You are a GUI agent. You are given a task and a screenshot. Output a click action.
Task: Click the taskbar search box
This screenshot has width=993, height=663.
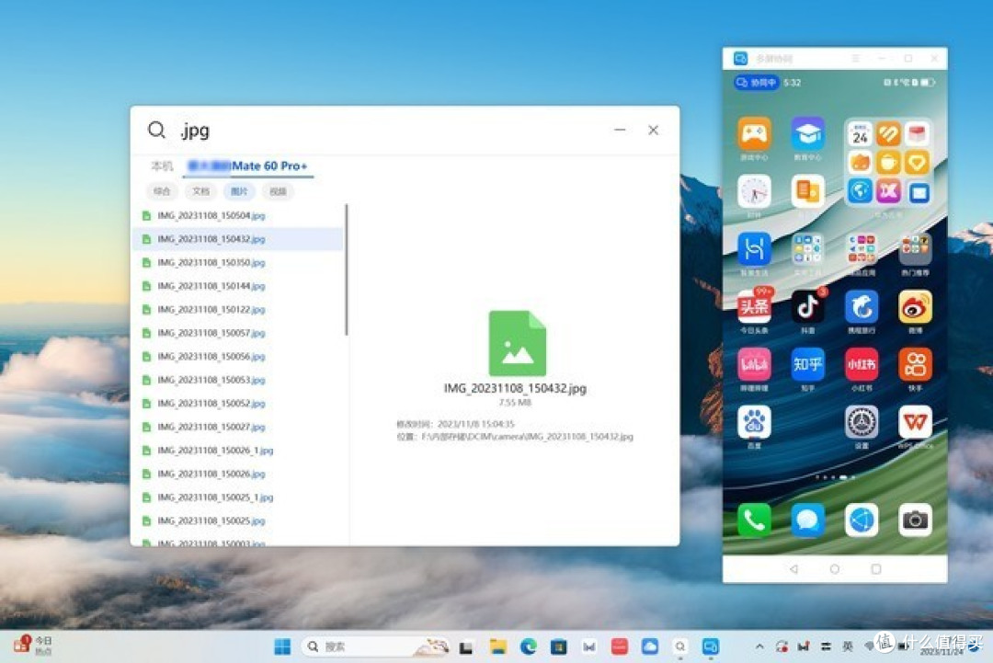(376, 646)
